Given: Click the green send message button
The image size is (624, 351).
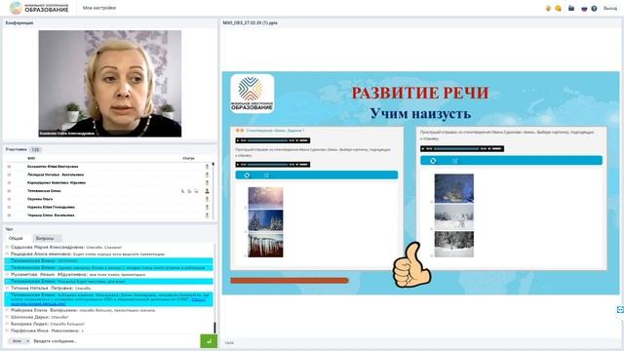Looking at the screenshot, I should click(x=209, y=341).
